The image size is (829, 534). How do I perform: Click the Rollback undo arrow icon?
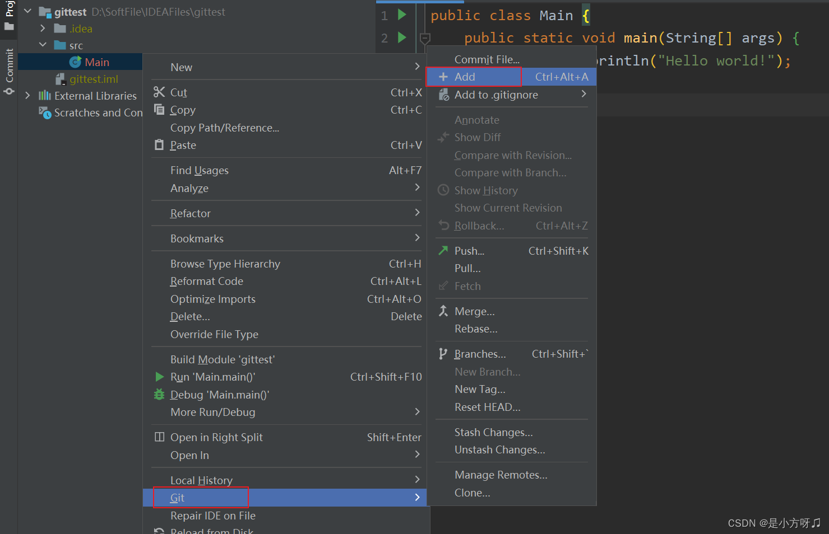tap(443, 225)
